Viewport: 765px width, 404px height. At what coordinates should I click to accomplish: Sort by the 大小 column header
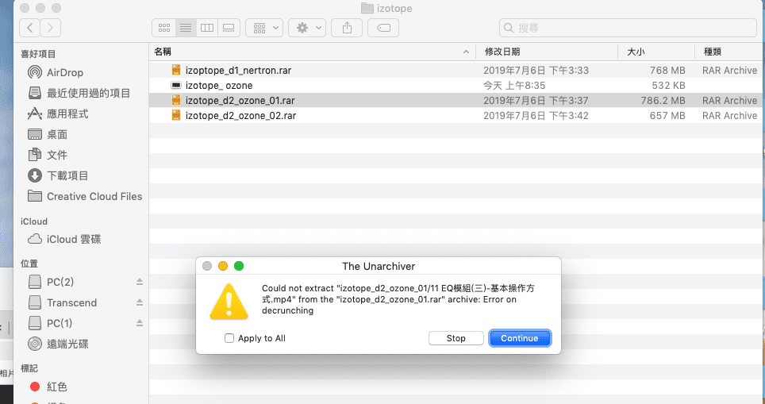click(x=656, y=52)
